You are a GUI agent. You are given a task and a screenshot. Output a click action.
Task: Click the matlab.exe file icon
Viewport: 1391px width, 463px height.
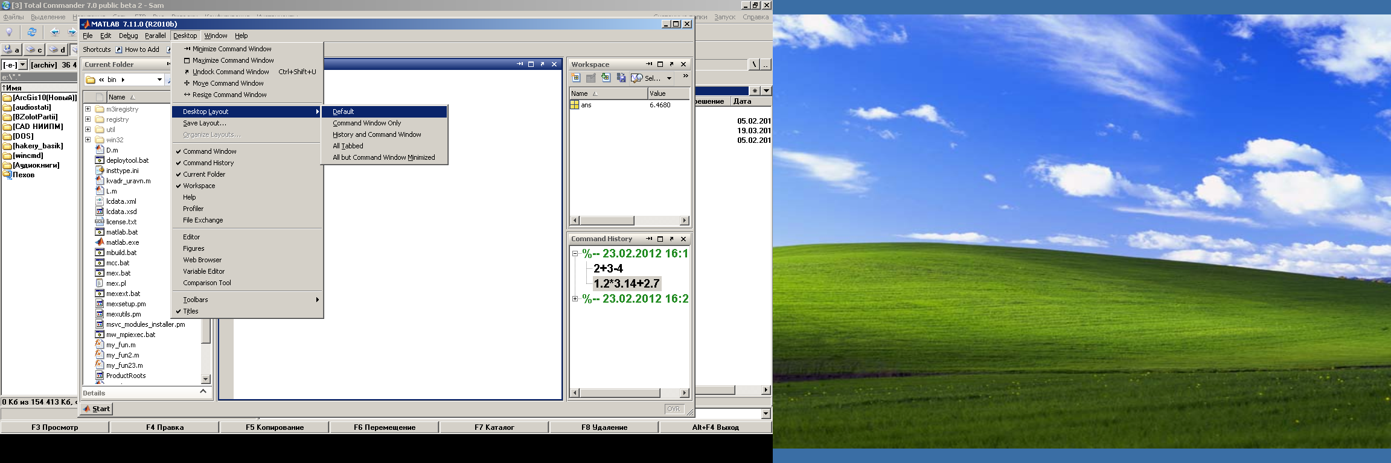[100, 242]
